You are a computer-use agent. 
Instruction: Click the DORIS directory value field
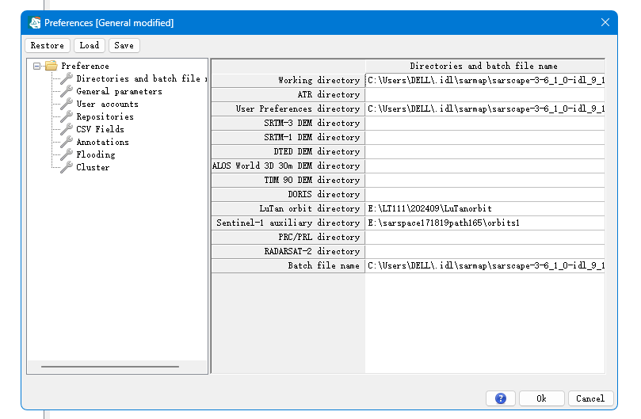coord(485,195)
